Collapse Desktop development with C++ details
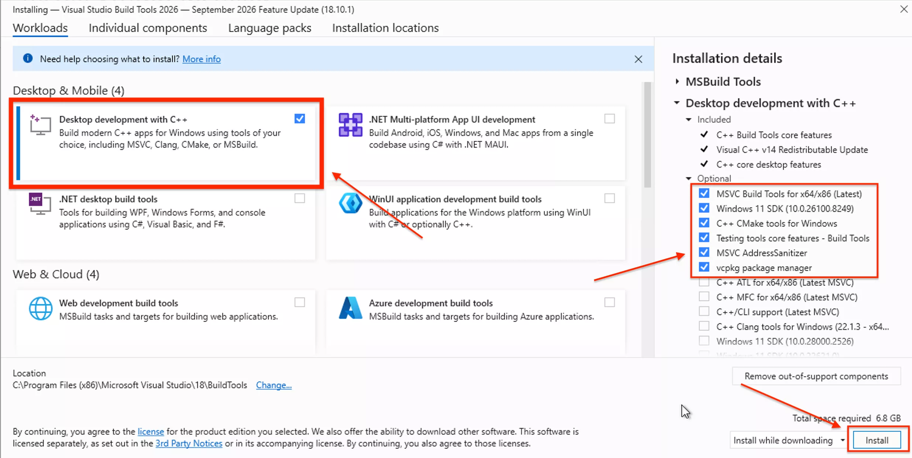 click(677, 103)
